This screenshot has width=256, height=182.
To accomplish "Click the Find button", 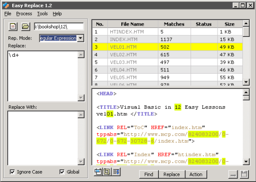I will pos(149,174).
